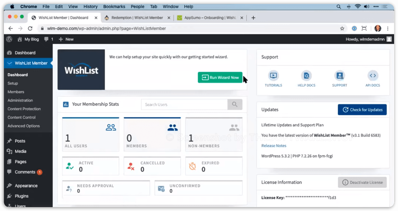398x211 pixels.
Task: Click the Check for Updates button
Action: click(362, 110)
